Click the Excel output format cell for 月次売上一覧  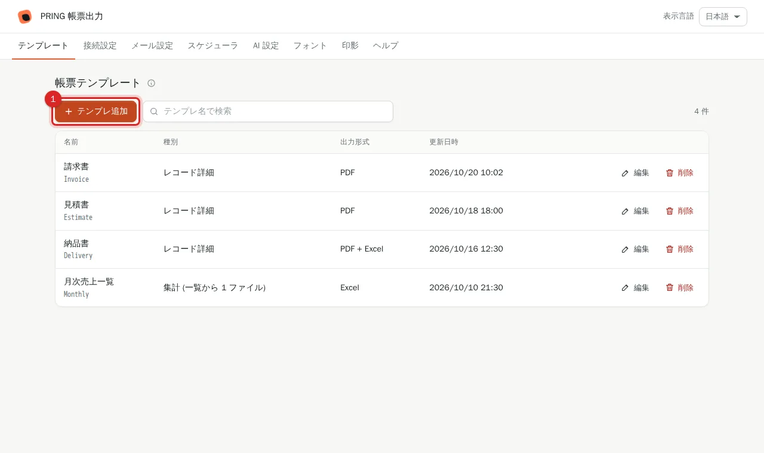[x=350, y=287]
